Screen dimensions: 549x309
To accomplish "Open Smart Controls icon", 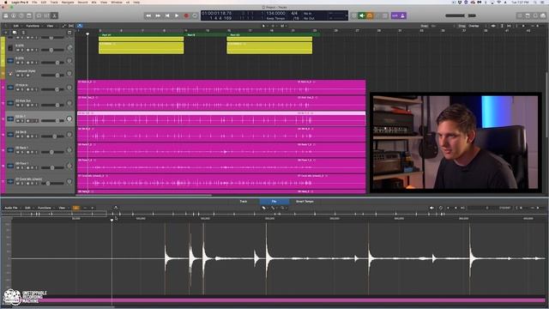I will [x=39, y=15].
